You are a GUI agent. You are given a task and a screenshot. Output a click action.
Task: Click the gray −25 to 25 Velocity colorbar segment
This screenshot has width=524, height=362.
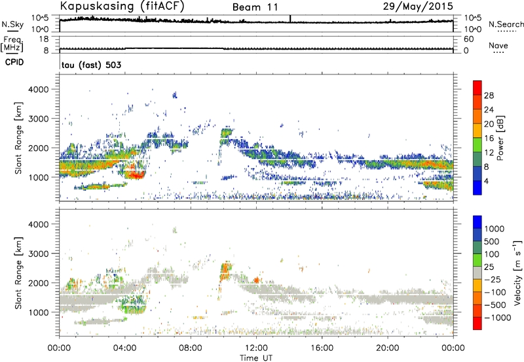(x=477, y=272)
